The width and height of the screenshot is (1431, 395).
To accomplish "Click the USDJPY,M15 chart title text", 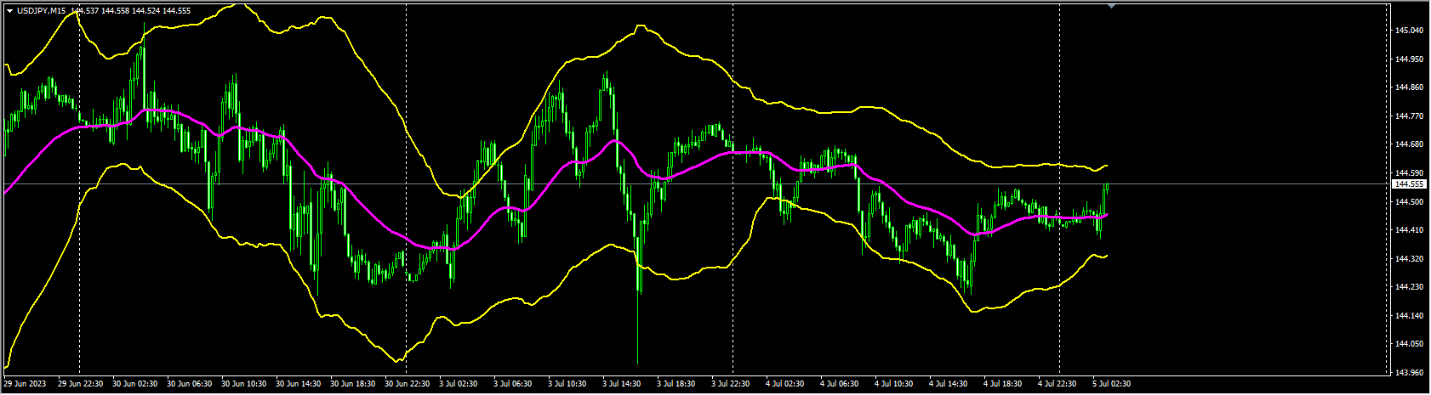I will [42, 10].
